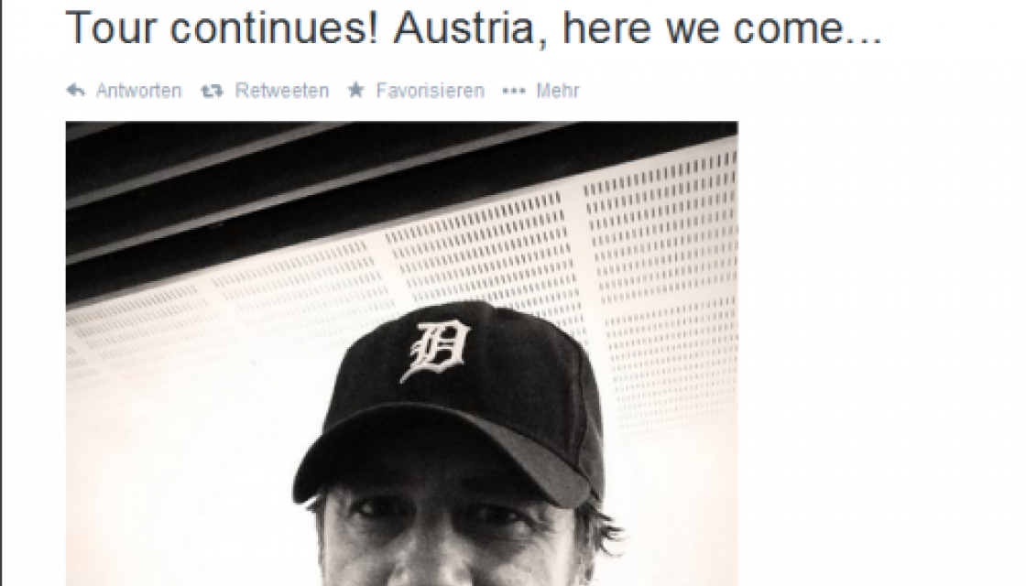Open the attached black-and-white photo
The image size is (1026, 586).
click(402, 353)
